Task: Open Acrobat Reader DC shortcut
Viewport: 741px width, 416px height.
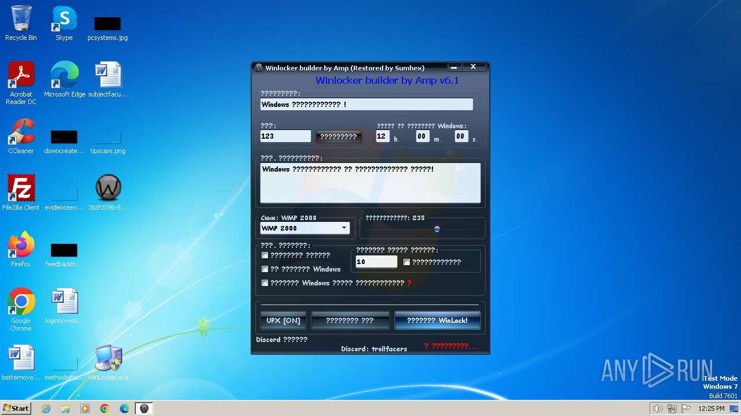Action: (x=21, y=83)
